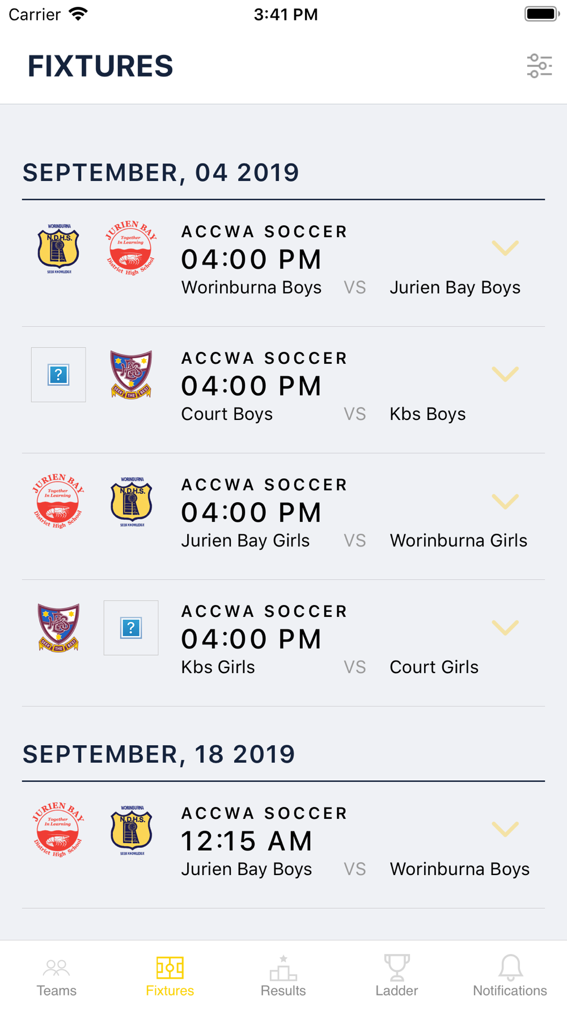
Task: Tap the Worinburna NDHS crest in first fixture
Action: [x=58, y=249]
